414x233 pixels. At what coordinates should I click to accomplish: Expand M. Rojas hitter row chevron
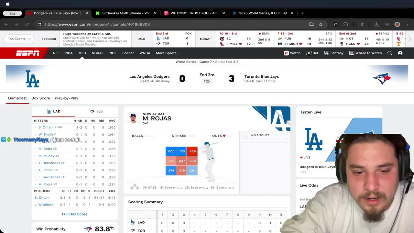(35, 184)
